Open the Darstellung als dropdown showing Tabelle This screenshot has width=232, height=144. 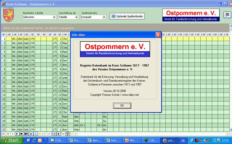pos(76,17)
